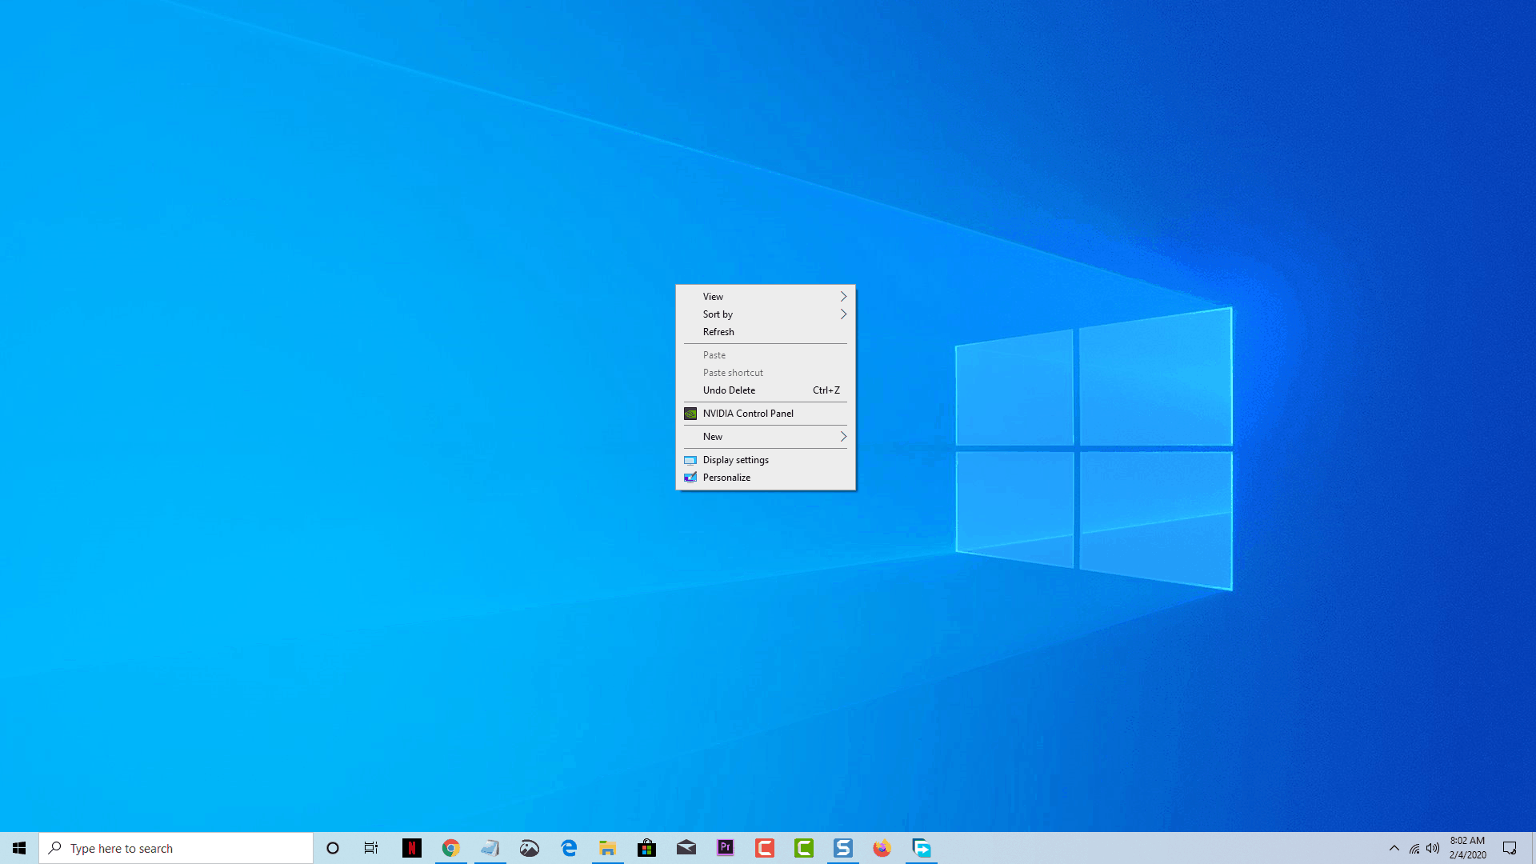Screen dimensions: 1536x864
Task: Click the 'Type here to search' box
Action: (176, 848)
